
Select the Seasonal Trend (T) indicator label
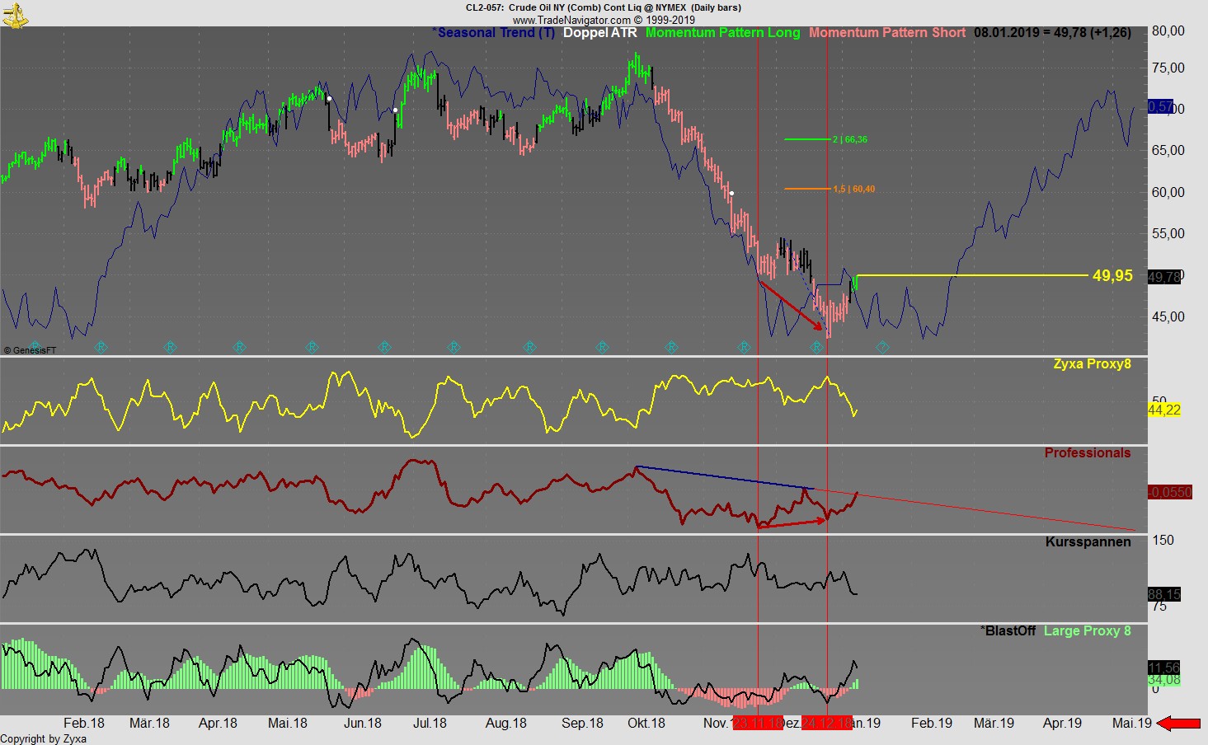(x=494, y=33)
